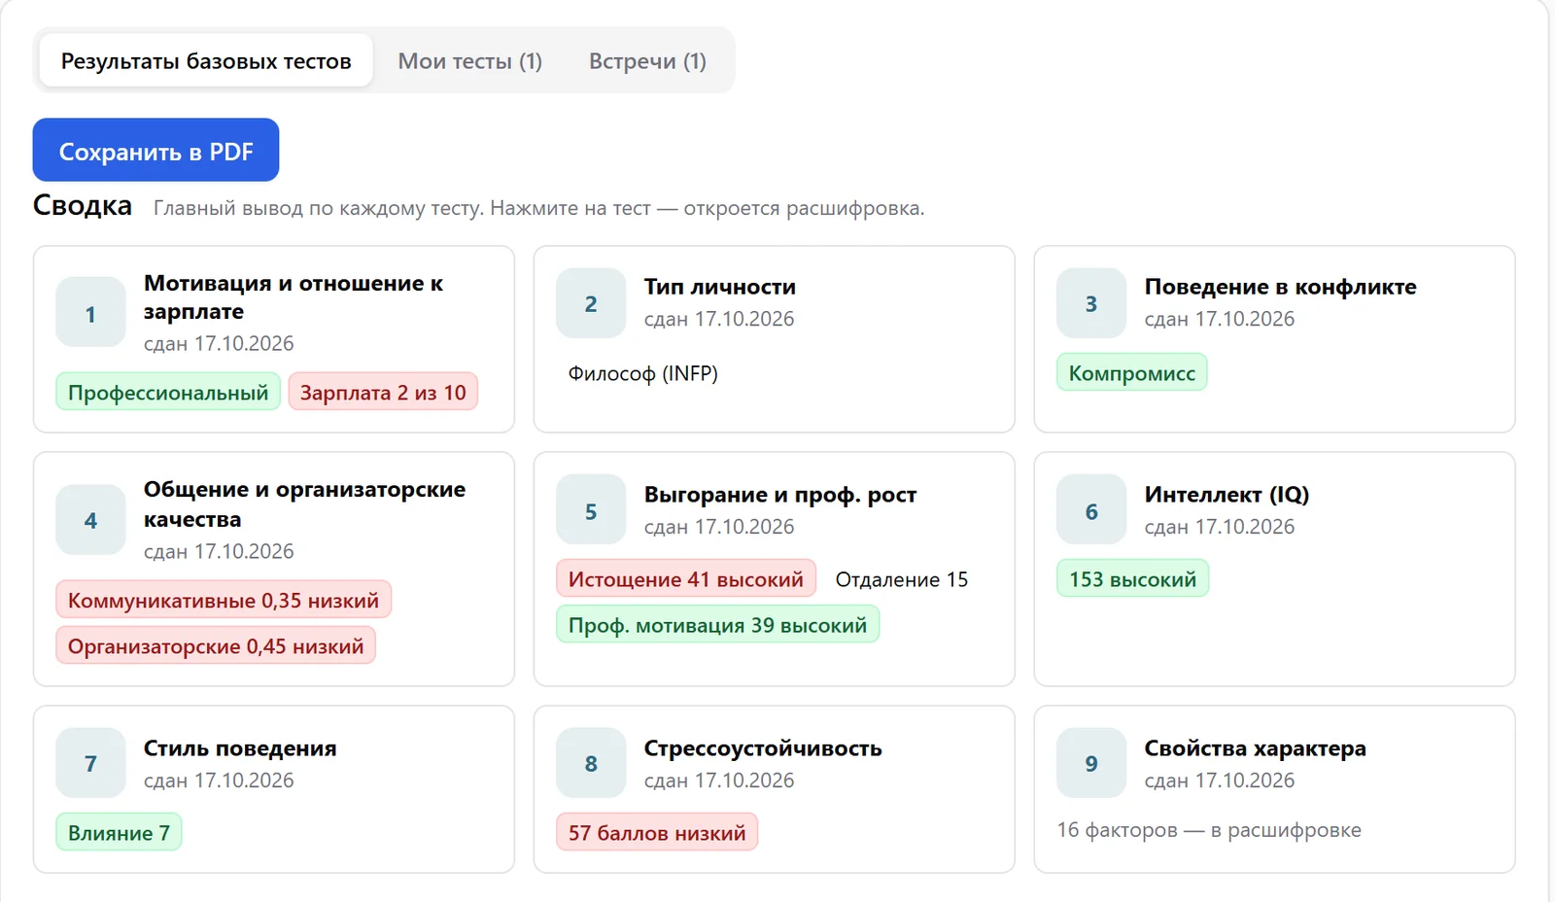Click the green Влияние 7 tag
Viewport: 1555px width, 902px height.
click(119, 832)
